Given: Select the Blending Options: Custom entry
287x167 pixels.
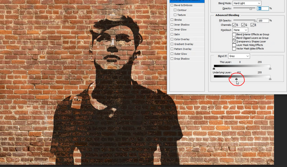Looking at the screenshot, I should coord(186,1).
